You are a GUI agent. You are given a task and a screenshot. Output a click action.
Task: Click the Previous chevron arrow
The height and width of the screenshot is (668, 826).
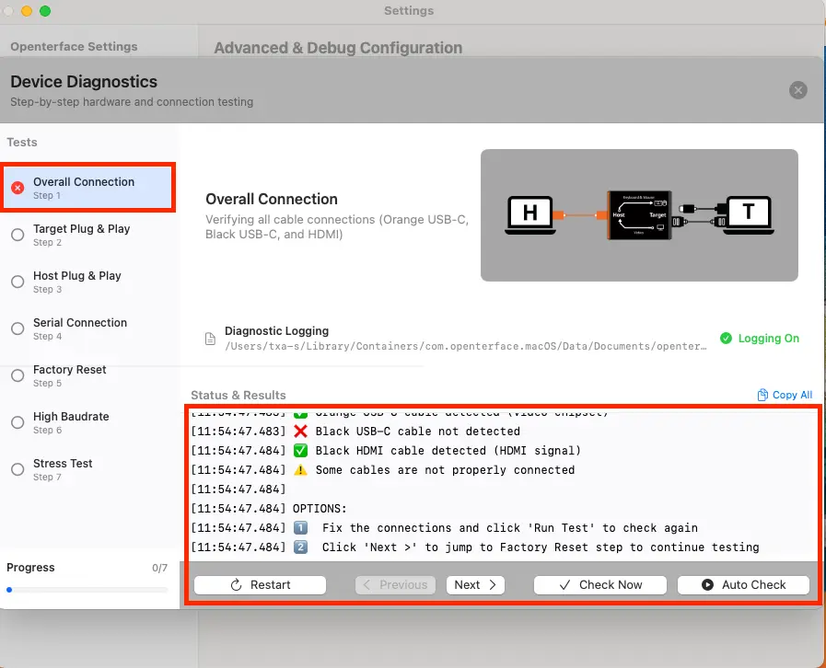pyautogui.click(x=366, y=585)
